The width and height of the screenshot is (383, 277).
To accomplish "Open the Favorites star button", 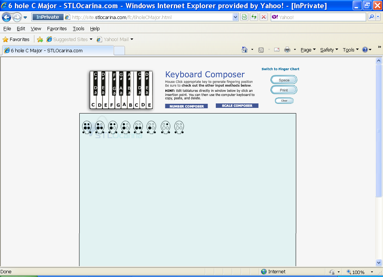I will pos(16,39).
